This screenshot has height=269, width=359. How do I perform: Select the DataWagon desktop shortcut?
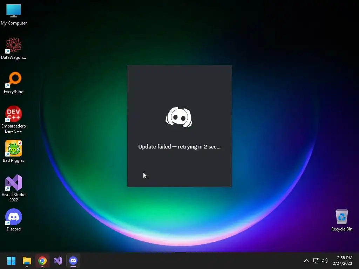(14, 49)
